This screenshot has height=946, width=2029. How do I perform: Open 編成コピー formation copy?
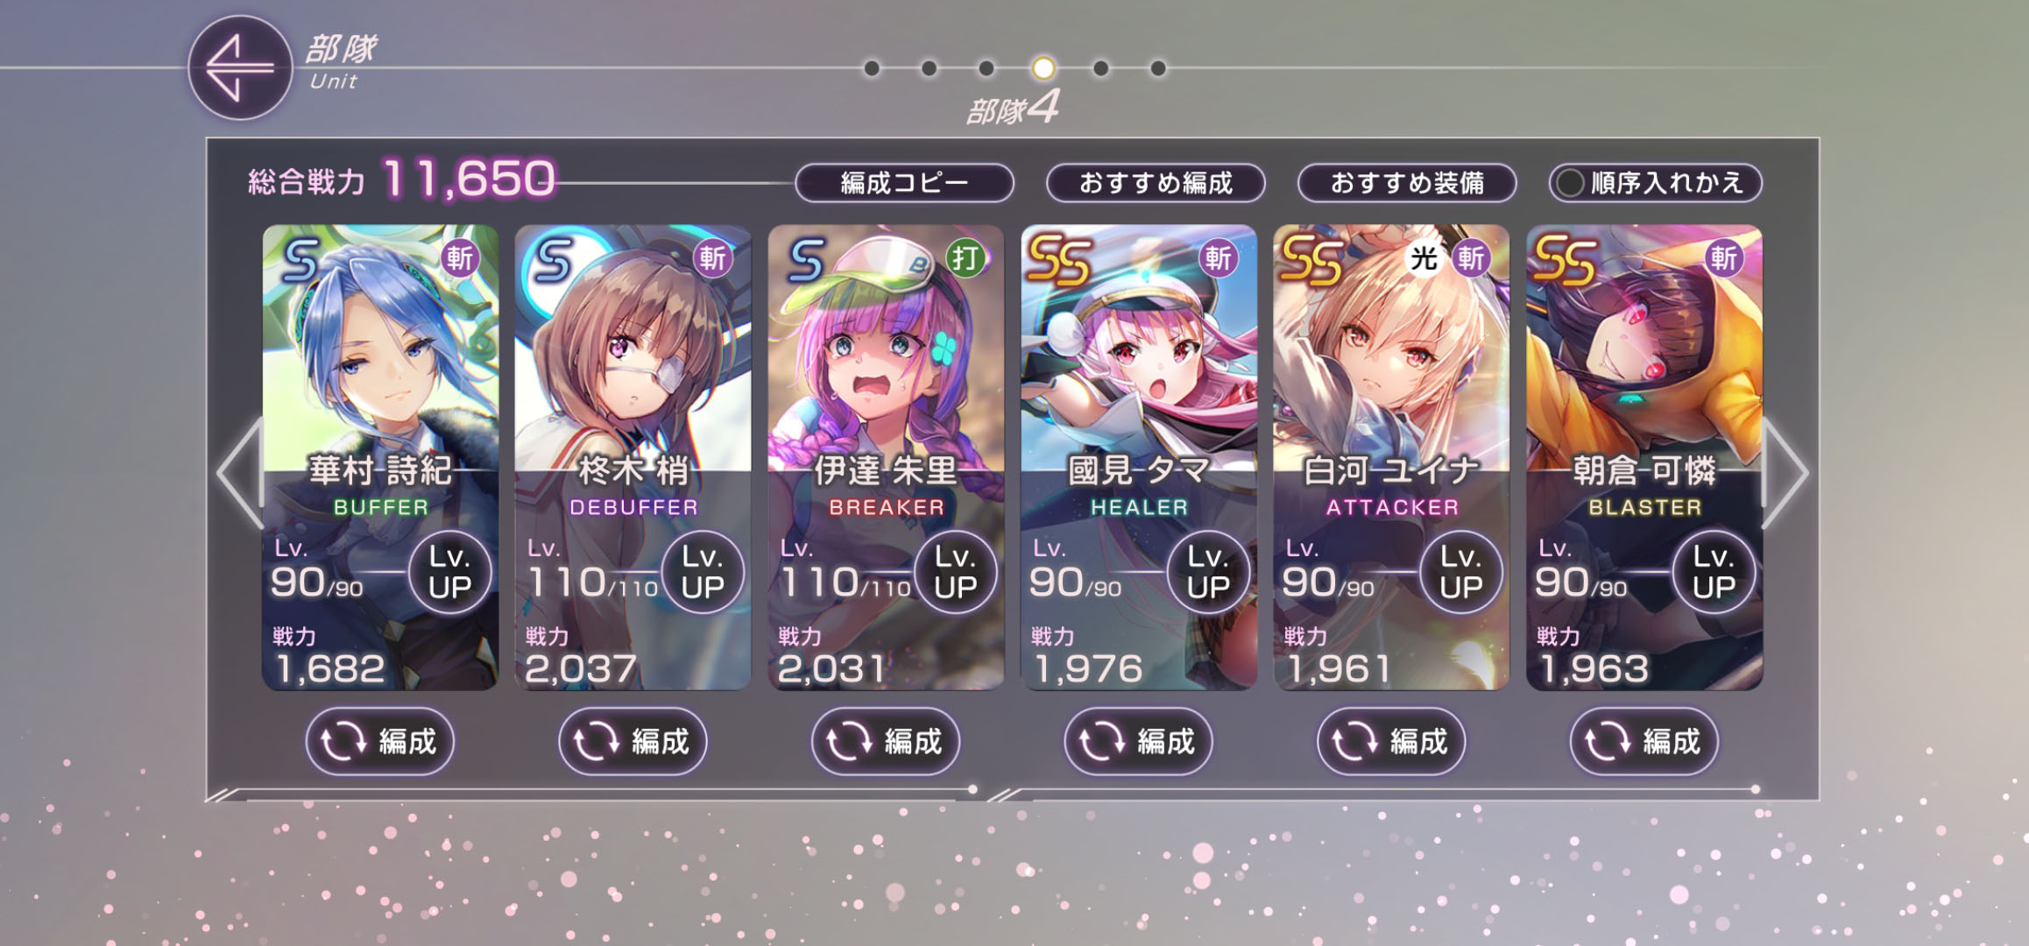click(904, 183)
